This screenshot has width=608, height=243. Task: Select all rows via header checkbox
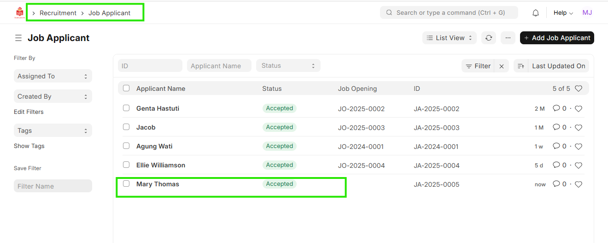[x=126, y=88]
